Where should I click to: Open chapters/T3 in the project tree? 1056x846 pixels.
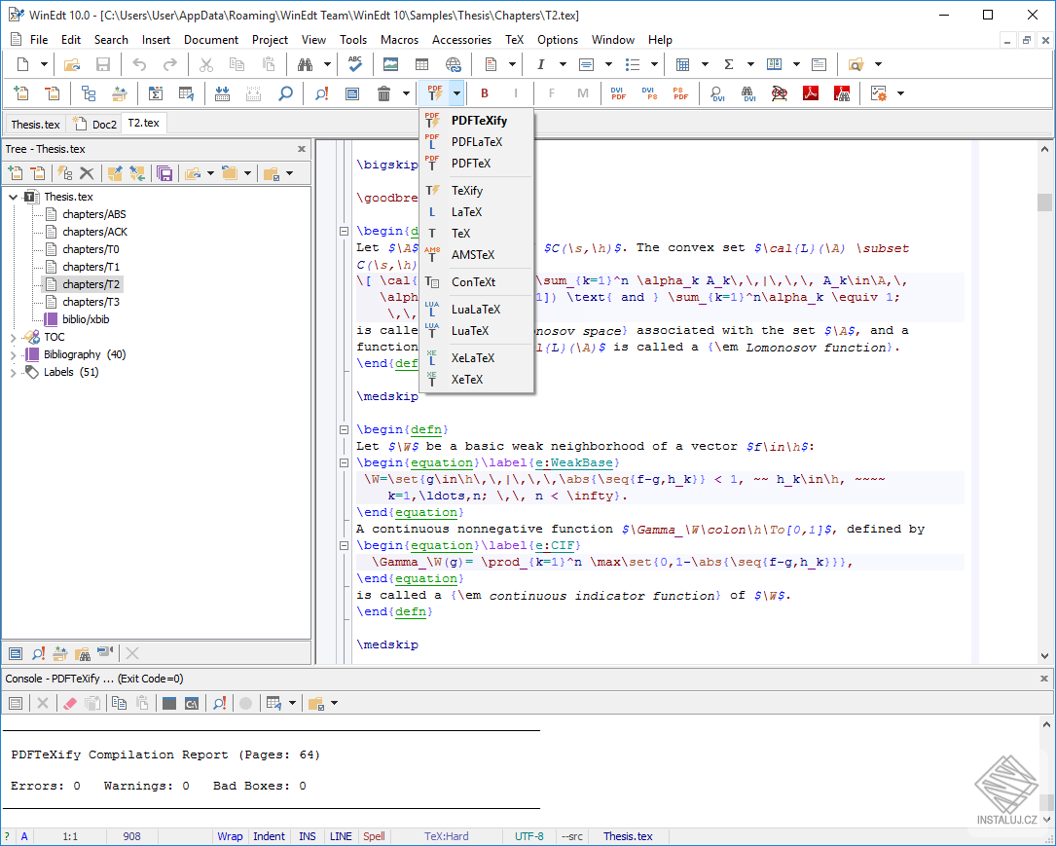click(x=91, y=302)
